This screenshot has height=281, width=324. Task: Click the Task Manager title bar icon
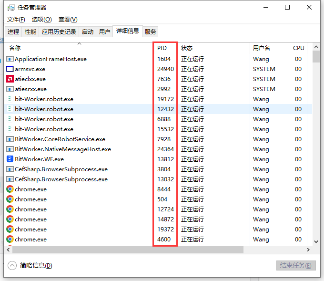point(11,8)
